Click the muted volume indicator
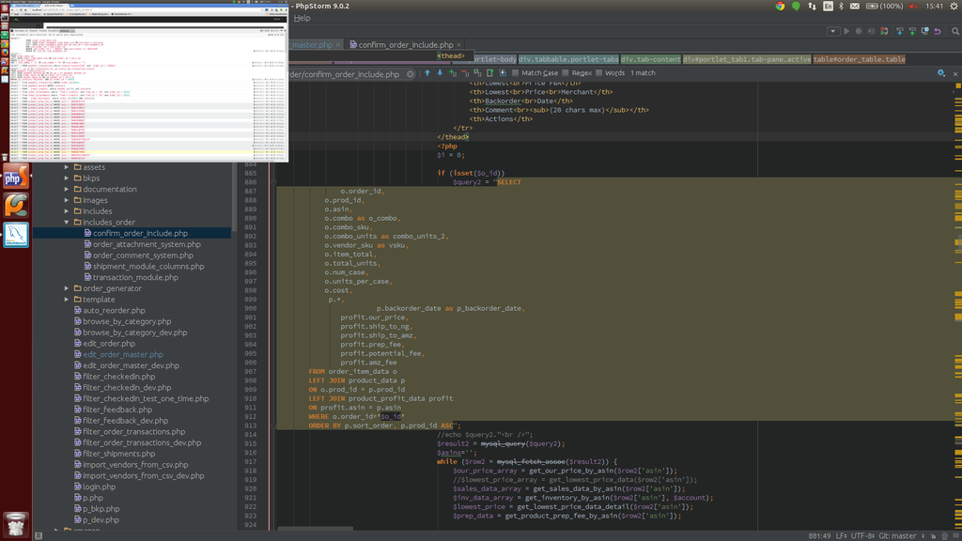This screenshot has width=962, height=541. click(x=912, y=6)
